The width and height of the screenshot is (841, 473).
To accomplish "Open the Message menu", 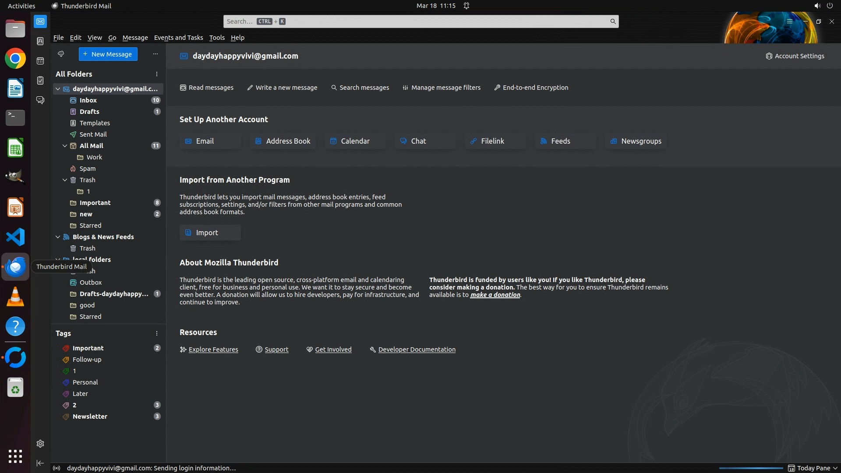I will tap(135, 38).
